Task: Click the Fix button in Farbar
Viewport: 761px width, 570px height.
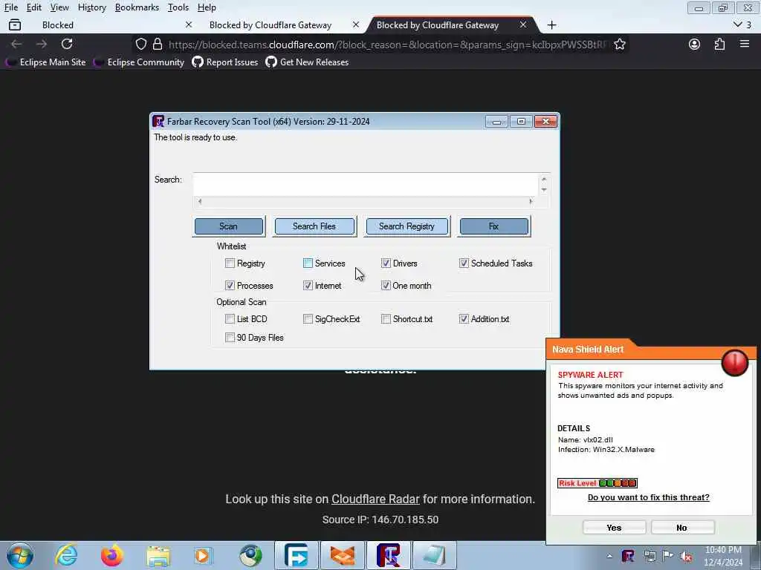Action: pyautogui.click(x=493, y=226)
